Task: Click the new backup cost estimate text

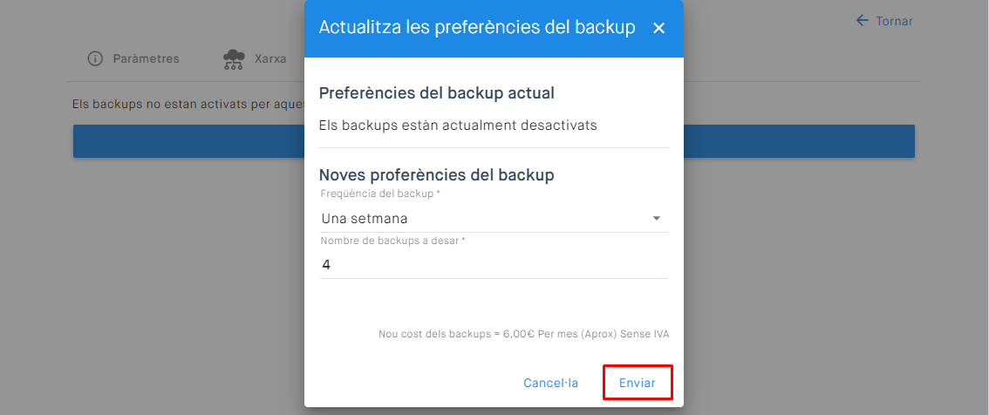Action: click(523, 334)
